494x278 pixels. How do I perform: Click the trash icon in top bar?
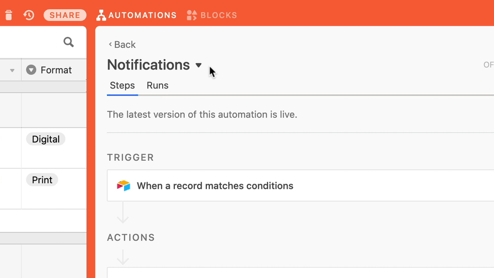coord(9,15)
